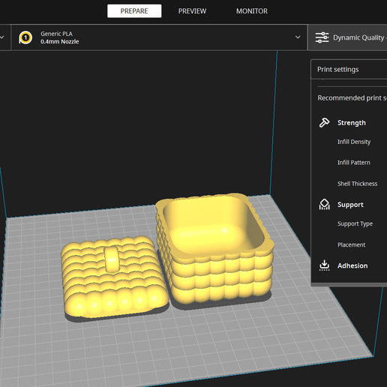This screenshot has width=387, height=387.
Task: Click the Adhesion section heading
Action: click(352, 265)
